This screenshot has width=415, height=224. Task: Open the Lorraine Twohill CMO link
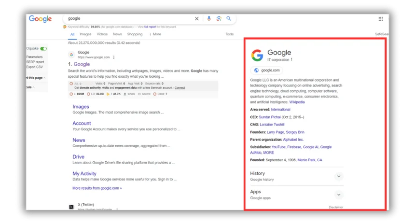click(272, 125)
